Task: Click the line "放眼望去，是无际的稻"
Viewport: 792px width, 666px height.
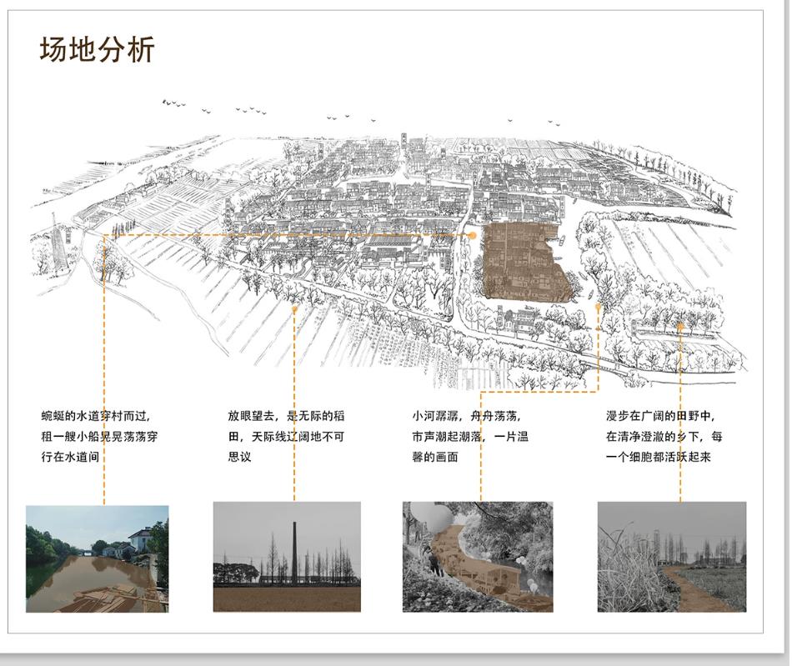Action: 287,417
